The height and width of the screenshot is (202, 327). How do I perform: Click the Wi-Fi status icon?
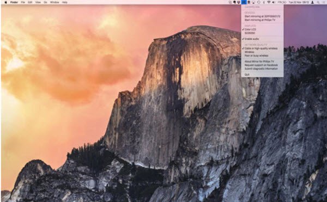(269, 2)
